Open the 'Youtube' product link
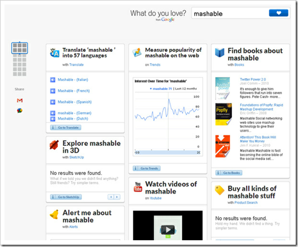 coord(155,198)
